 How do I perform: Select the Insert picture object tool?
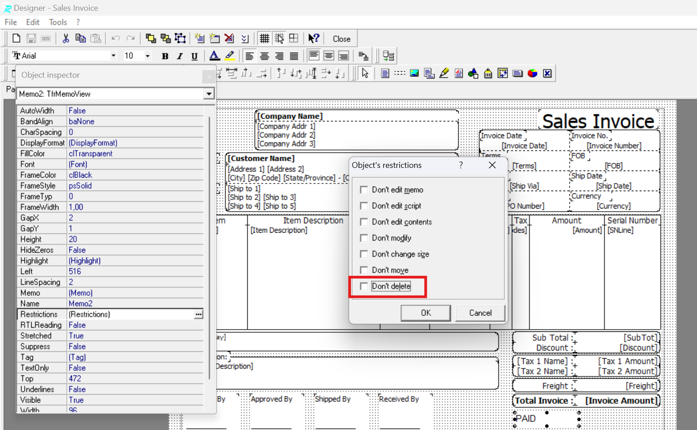414,73
